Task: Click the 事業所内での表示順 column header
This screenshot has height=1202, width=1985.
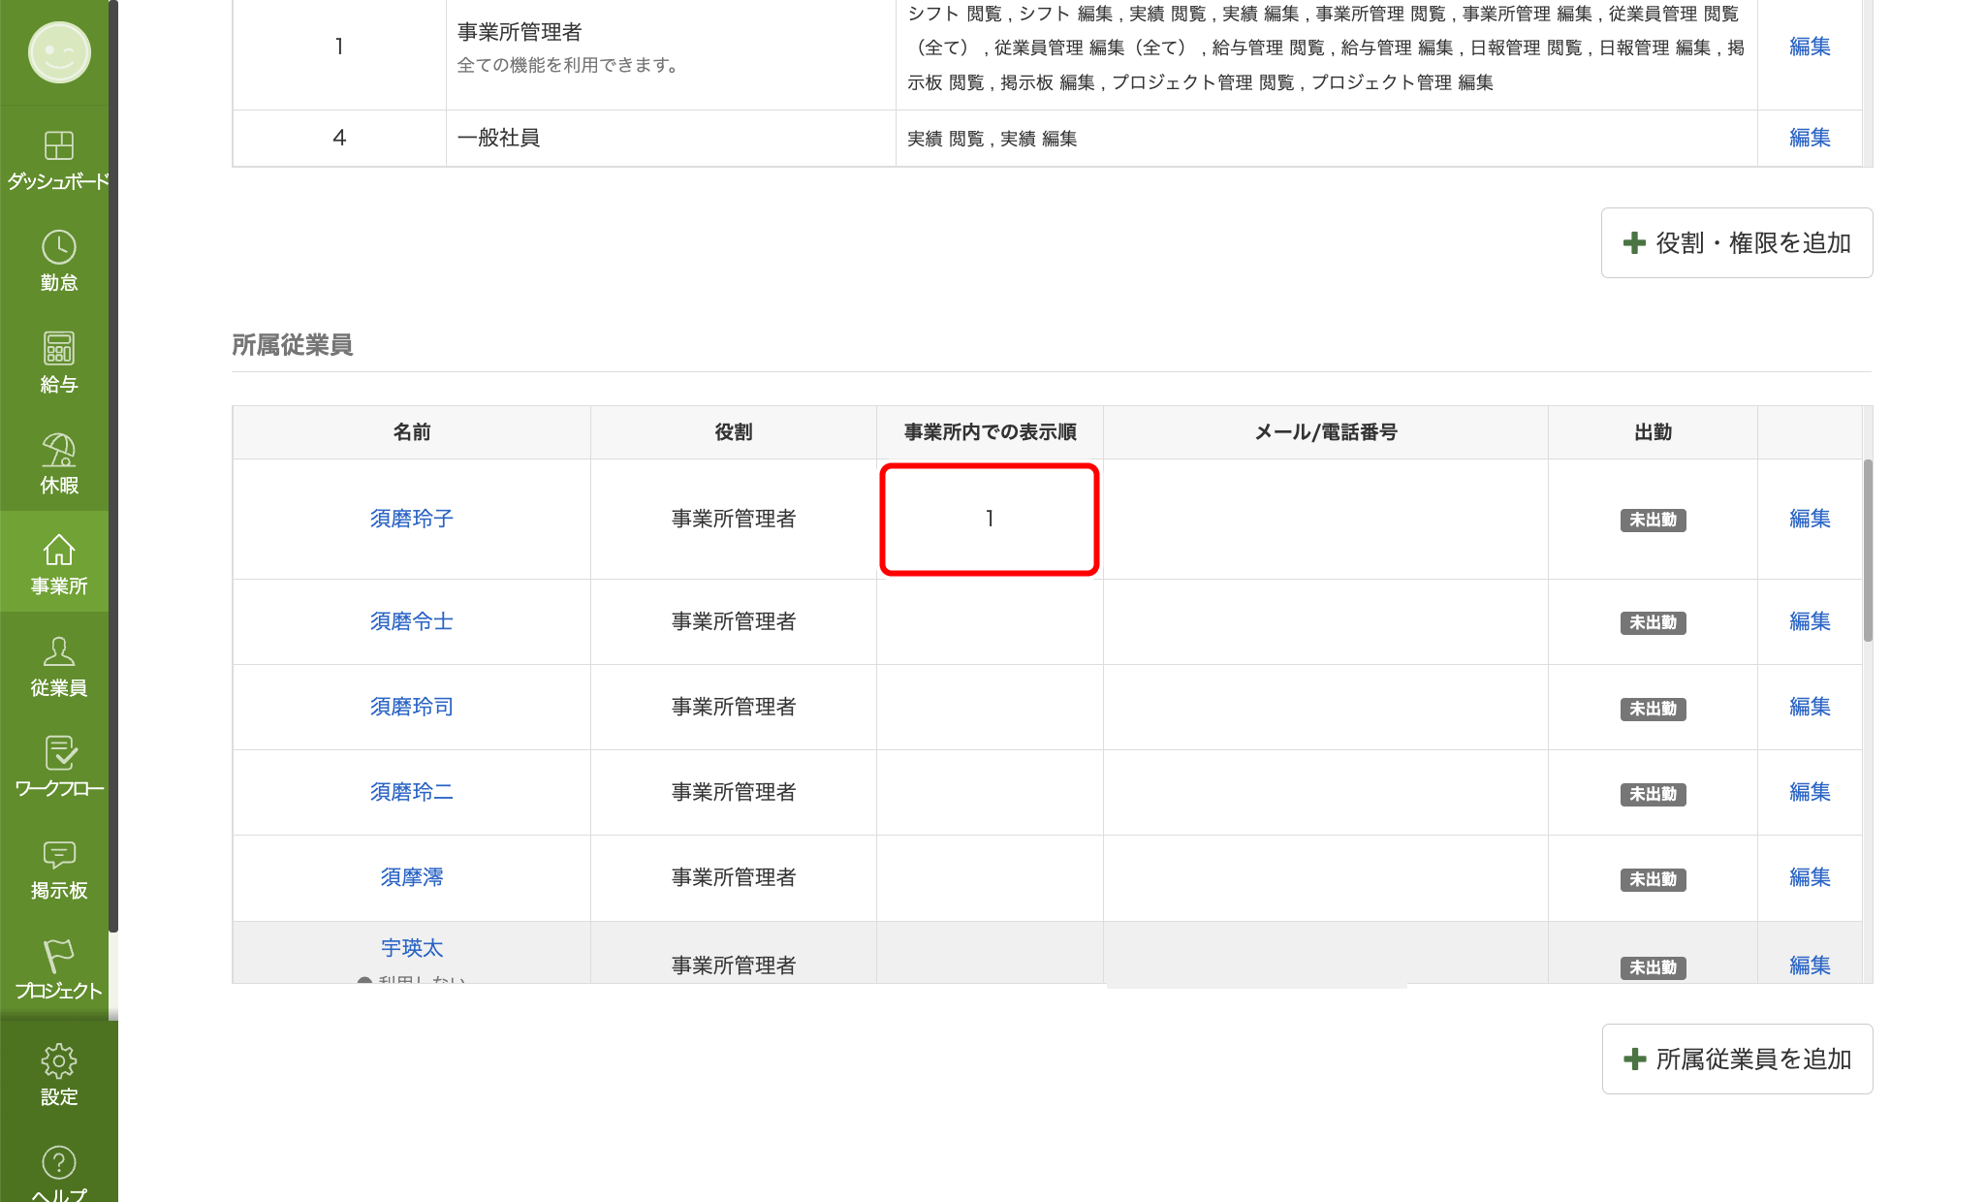Action: [990, 432]
